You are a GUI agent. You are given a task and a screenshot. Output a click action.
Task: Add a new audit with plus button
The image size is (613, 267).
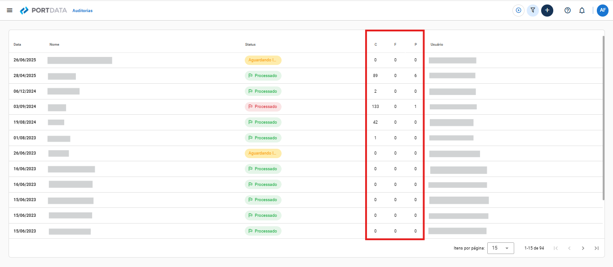click(547, 10)
